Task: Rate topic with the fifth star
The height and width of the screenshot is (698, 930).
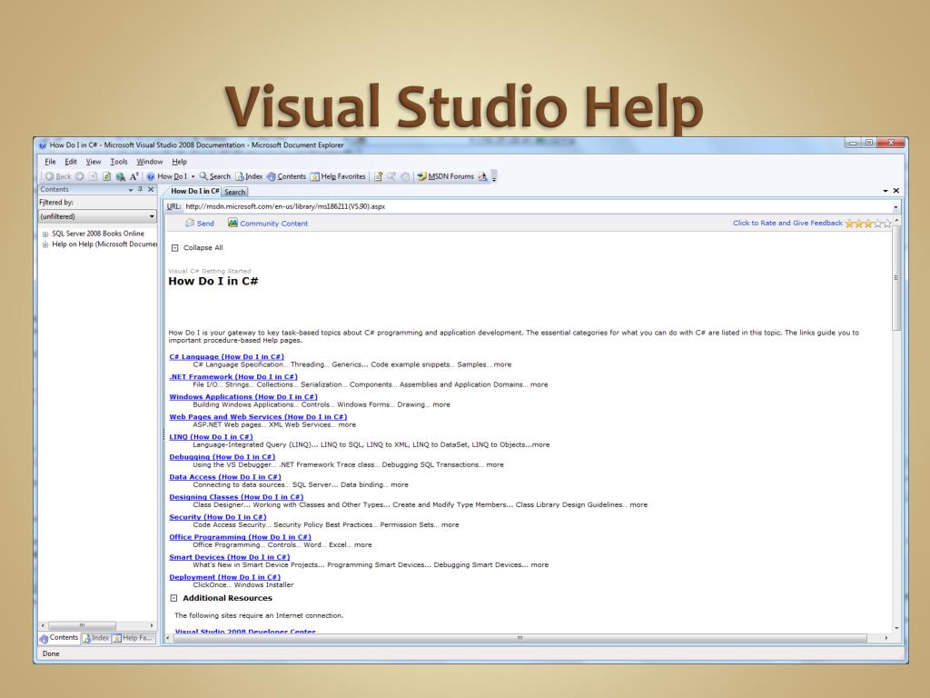Action: (x=887, y=224)
